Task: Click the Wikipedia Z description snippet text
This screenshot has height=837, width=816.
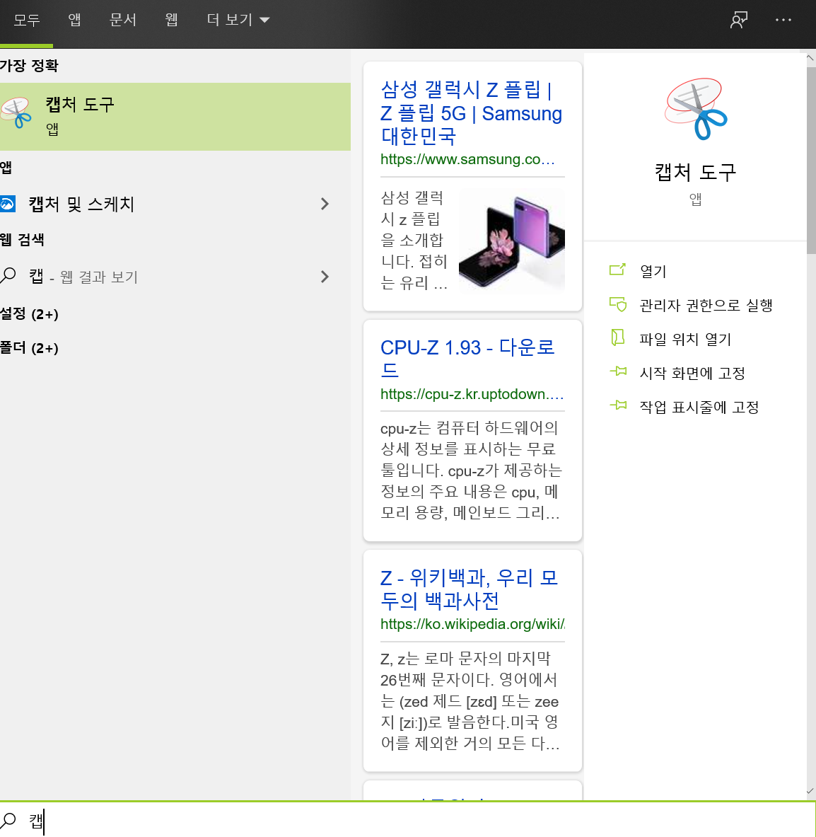Action: [470, 701]
